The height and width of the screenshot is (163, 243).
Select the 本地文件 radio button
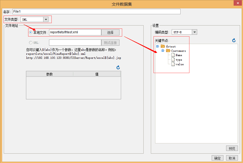coord(31,32)
